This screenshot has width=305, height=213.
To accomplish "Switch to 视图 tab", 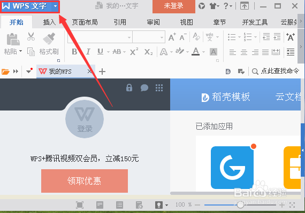I will pos(187,22).
